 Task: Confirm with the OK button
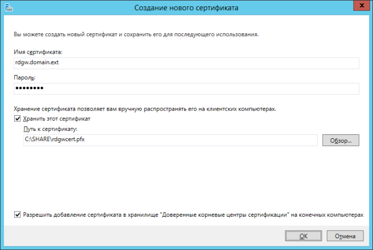point(303,236)
